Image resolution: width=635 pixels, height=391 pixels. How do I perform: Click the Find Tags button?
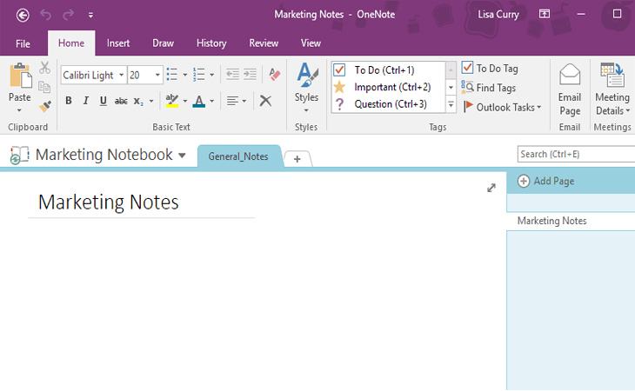489,88
